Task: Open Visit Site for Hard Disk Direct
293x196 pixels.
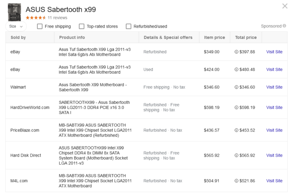Action: click(x=274, y=155)
